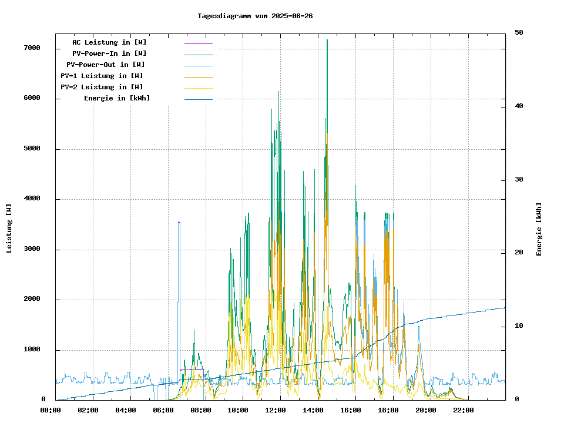
Task: Select the light blue PV-Power-Out legend line
Action: 198,66
